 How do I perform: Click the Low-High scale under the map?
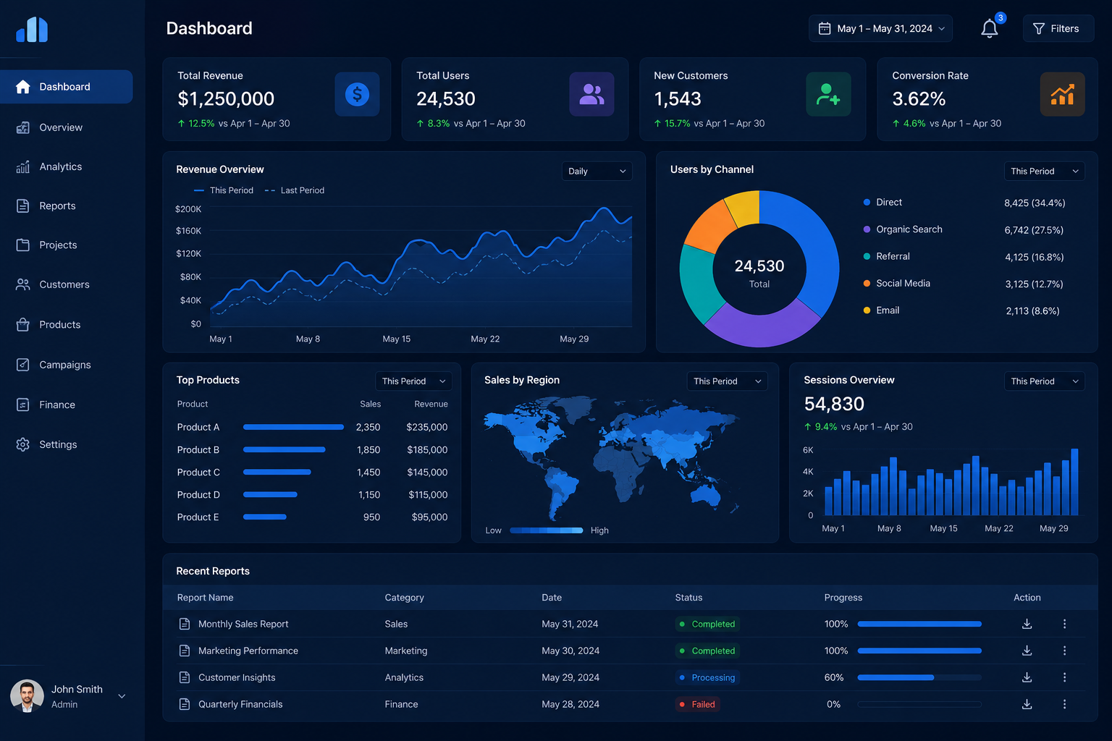(x=547, y=530)
